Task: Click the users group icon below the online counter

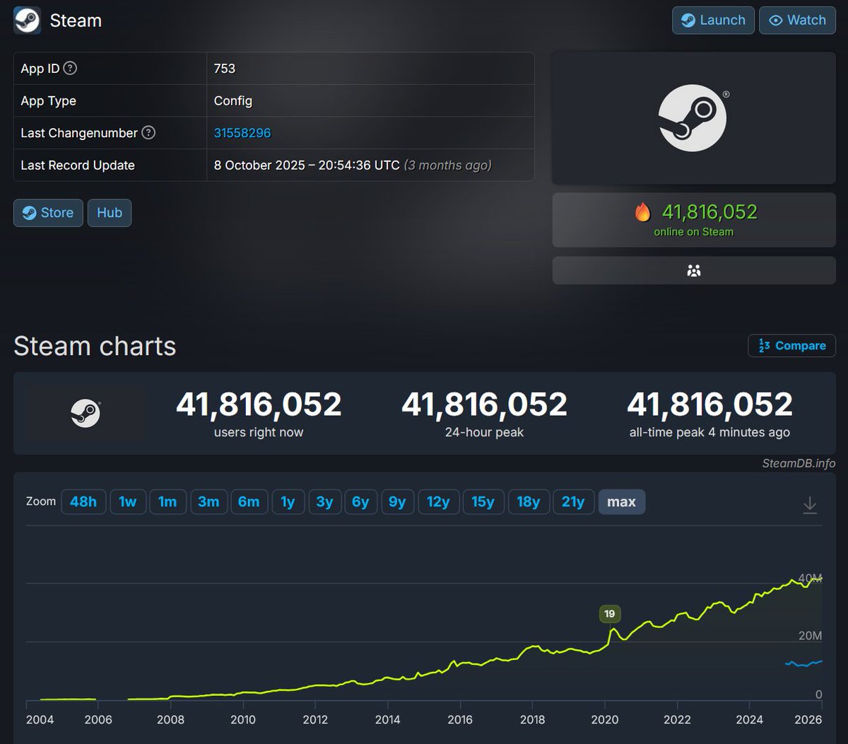Action: pyautogui.click(x=694, y=270)
